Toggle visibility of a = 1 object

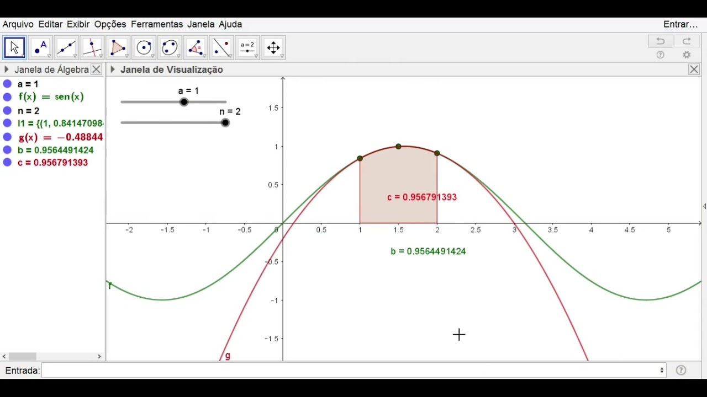click(x=7, y=84)
